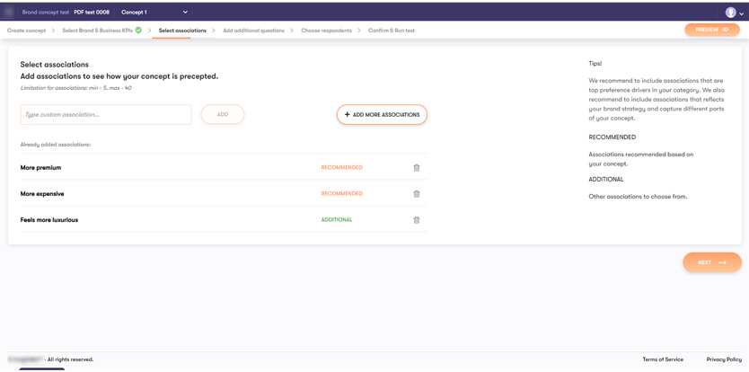Jump to Choose respondents step
The height and width of the screenshot is (372, 749).
point(326,31)
